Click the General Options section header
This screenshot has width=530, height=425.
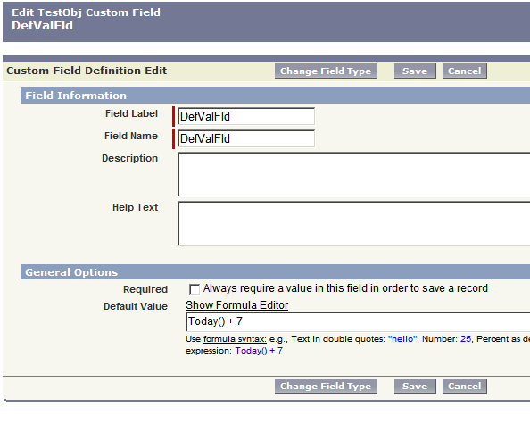(275, 272)
